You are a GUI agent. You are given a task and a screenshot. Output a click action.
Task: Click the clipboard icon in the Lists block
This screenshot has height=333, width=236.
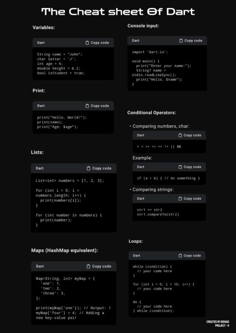[89, 168]
